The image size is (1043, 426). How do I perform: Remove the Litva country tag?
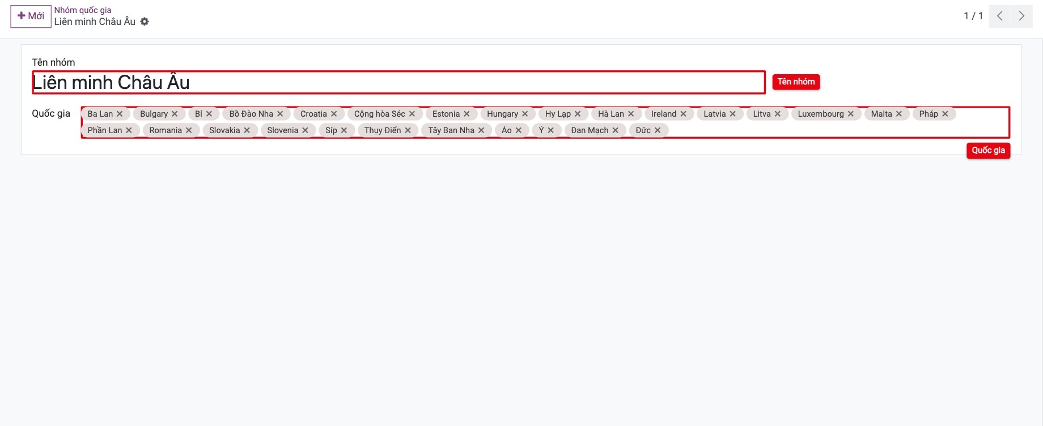click(778, 114)
